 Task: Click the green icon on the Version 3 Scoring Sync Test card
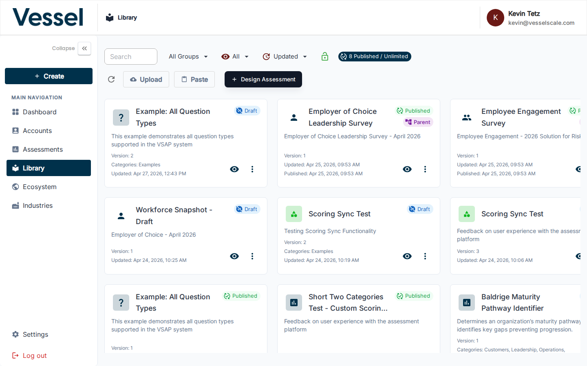point(467,214)
